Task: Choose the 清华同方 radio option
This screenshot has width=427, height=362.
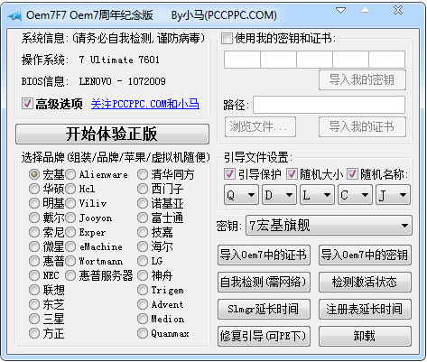Action: 143,174
